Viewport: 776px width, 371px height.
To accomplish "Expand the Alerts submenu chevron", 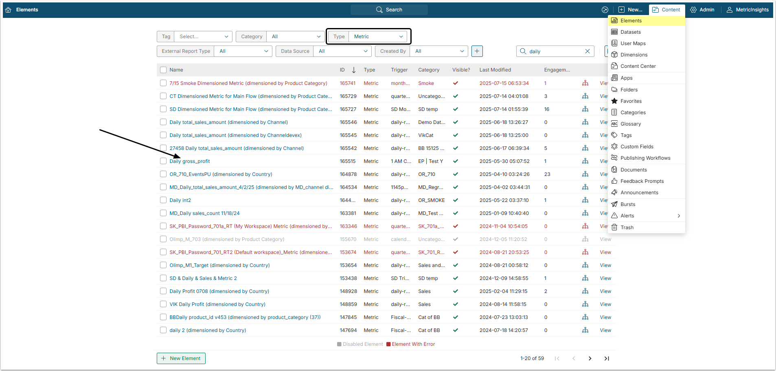I will click(679, 216).
